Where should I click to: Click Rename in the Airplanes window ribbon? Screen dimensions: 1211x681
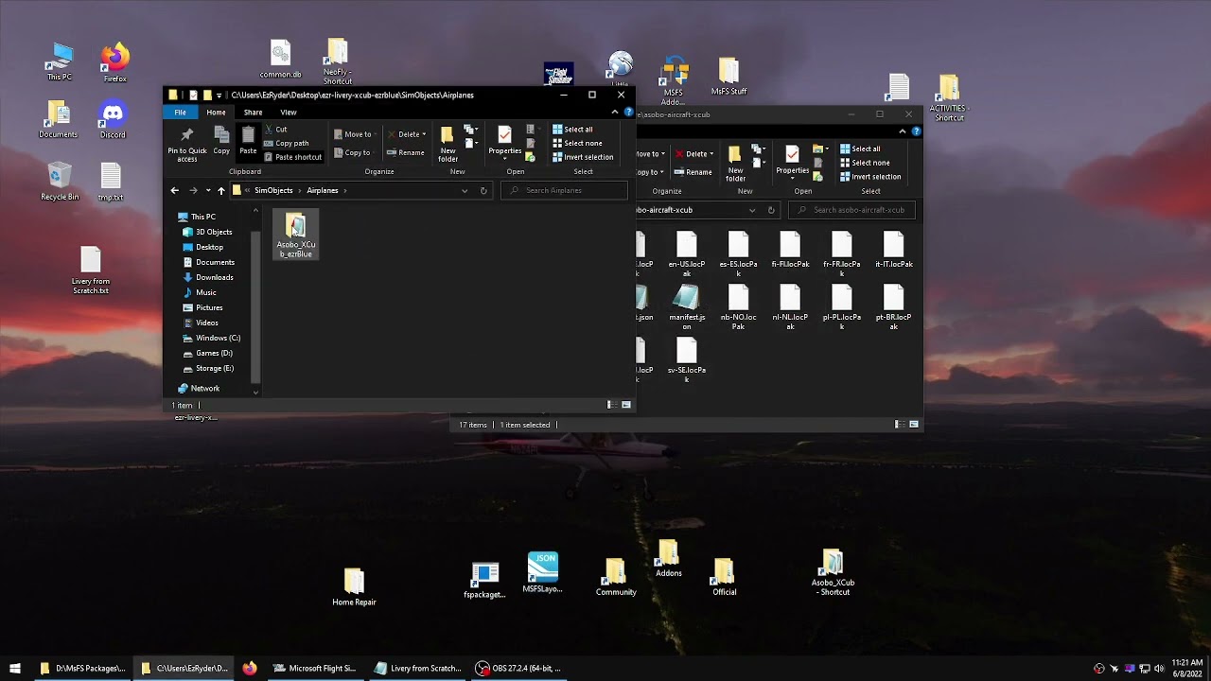(406, 152)
